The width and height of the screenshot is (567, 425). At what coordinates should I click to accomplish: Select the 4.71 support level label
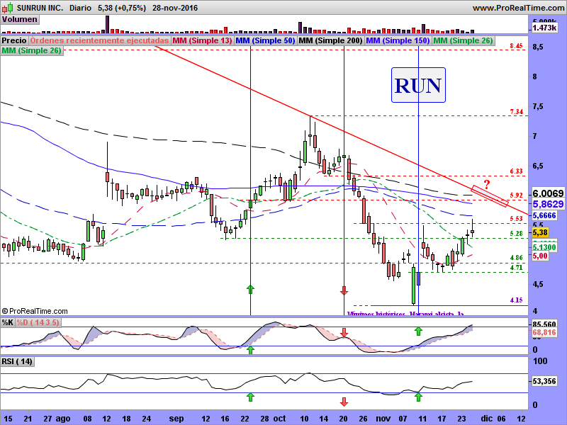pyautogui.click(x=516, y=268)
